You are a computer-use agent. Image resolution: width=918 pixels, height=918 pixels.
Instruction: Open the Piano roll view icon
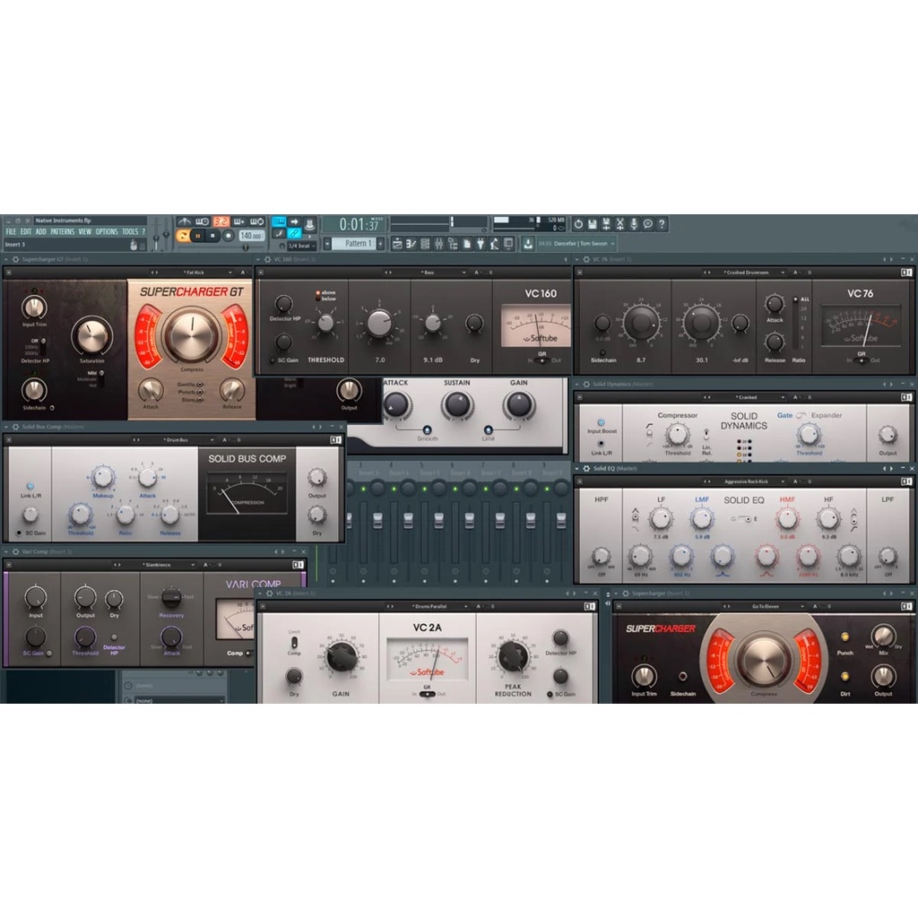click(411, 244)
